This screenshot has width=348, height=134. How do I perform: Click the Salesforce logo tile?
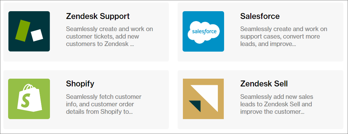tap(203, 31)
